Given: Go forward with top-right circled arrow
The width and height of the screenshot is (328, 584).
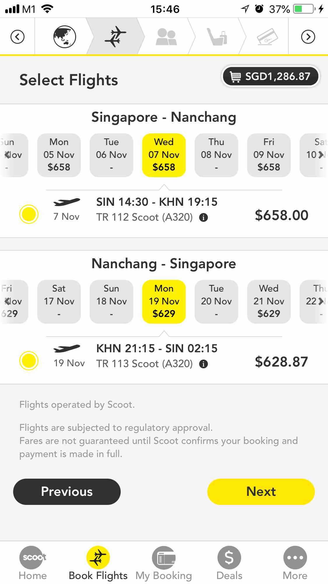Looking at the screenshot, I should click(308, 37).
